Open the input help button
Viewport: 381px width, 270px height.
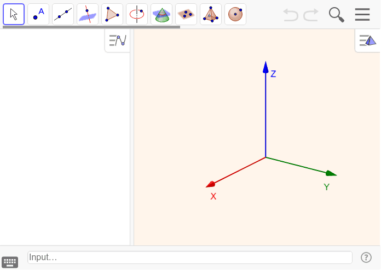[x=366, y=257]
